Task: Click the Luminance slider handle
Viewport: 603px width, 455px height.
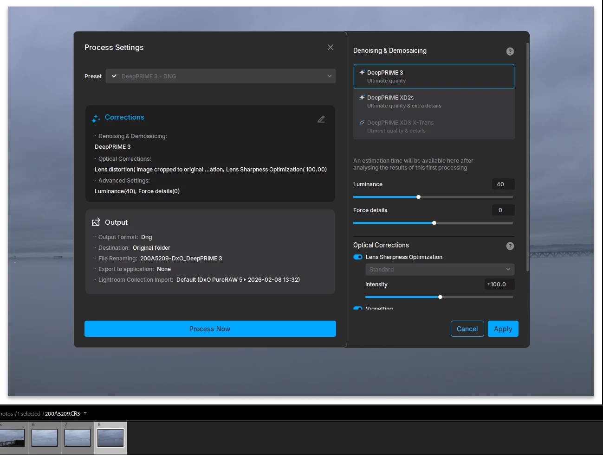Action: click(x=418, y=196)
